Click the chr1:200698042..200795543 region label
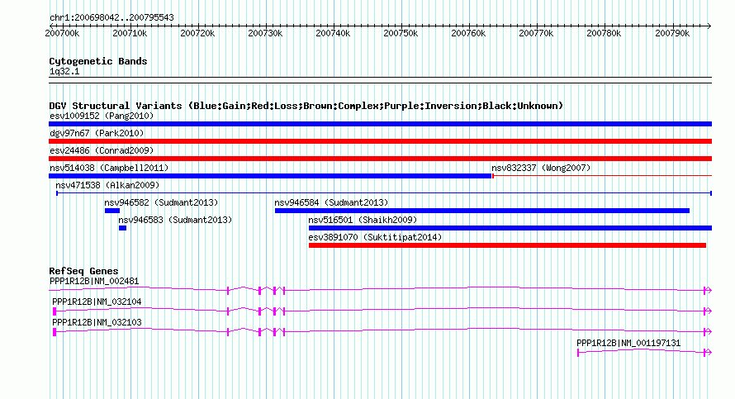This screenshot has width=735, height=399. 111,17
